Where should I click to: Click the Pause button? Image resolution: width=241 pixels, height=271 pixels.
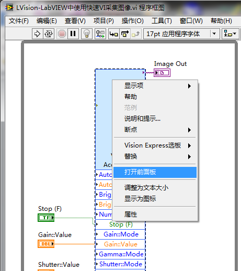(x=73, y=34)
